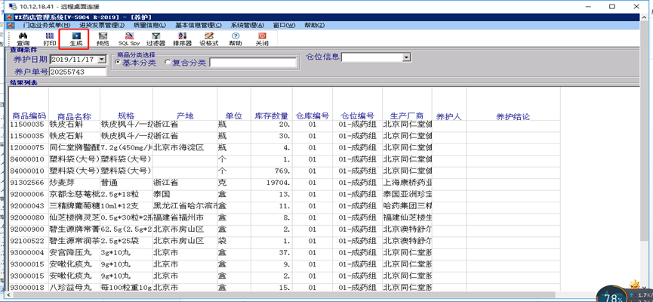The width and height of the screenshot is (653, 302).
Task: Click the 关闭 (Close) toolbar icon
Action: 262,39
